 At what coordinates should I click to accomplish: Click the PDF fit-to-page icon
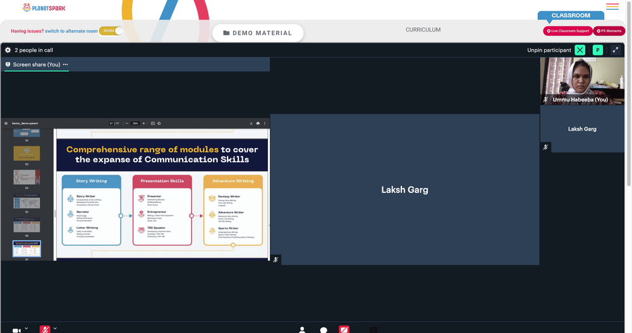point(153,124)
